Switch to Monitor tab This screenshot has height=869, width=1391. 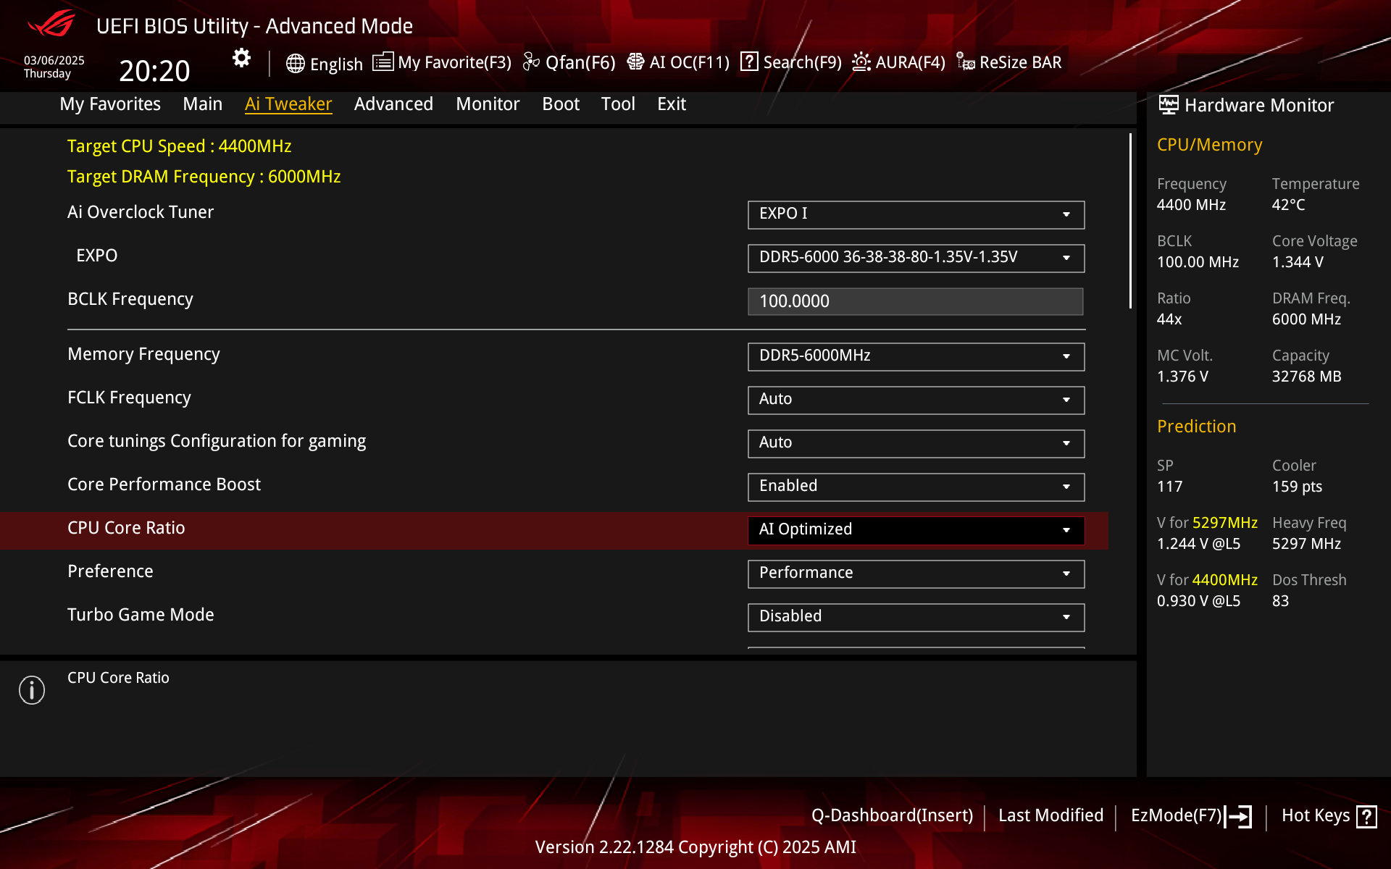488,104
